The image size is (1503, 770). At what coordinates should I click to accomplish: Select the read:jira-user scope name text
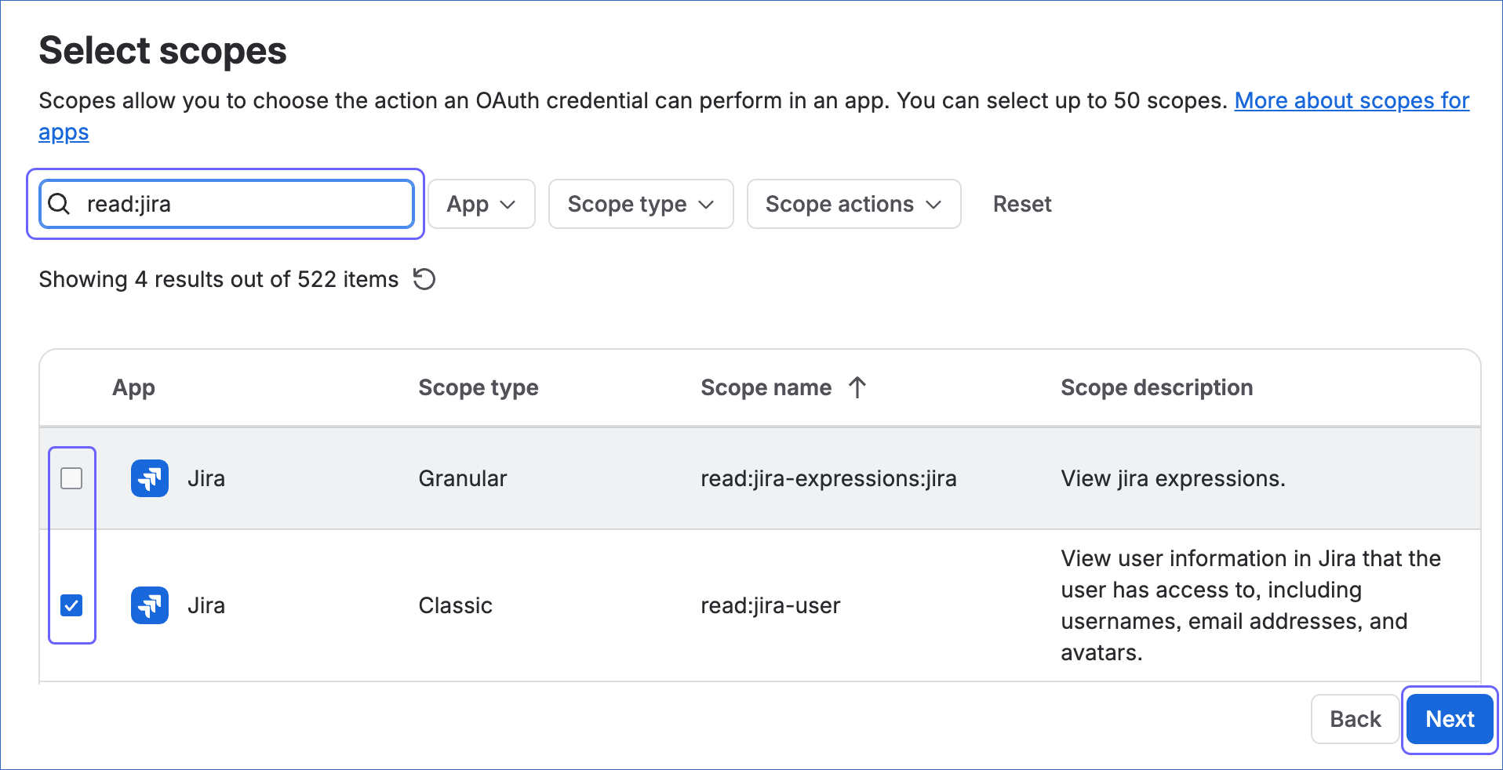click(770, 605)
